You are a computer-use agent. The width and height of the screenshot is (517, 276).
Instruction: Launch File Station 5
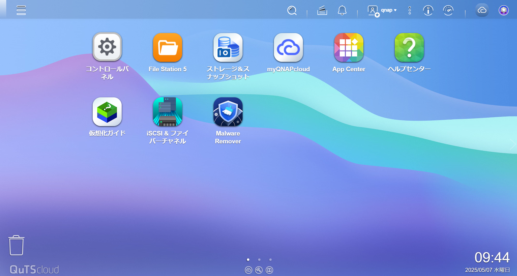click(167, 53)
